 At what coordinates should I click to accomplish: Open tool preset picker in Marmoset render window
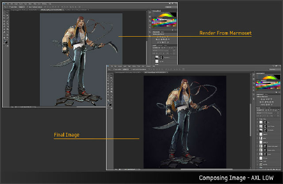tap(5, 7)
